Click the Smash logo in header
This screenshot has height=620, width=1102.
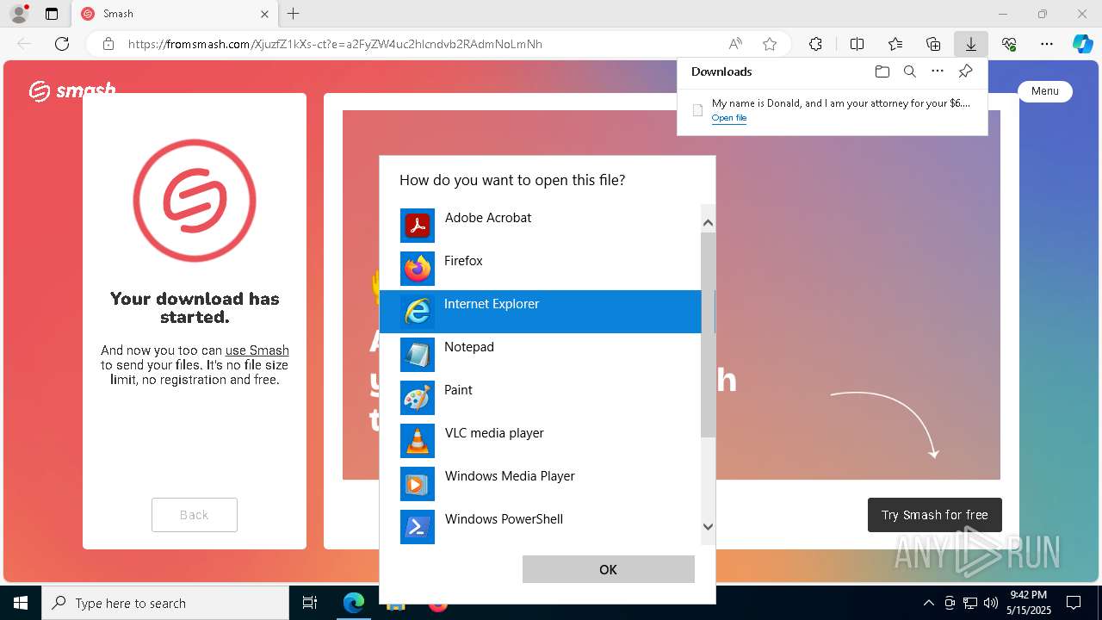pyautogui.click(x=71, y=90)
